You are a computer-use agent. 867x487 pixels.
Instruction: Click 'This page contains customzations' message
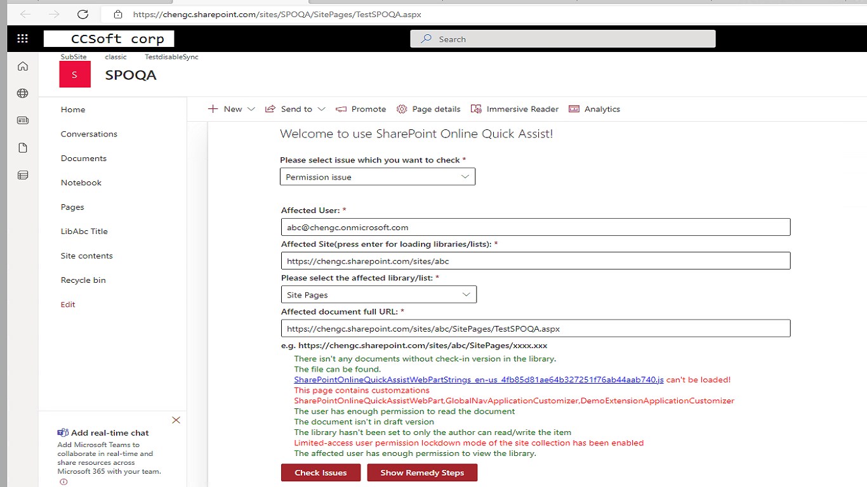pyautogui.click(x=362, y=391)
